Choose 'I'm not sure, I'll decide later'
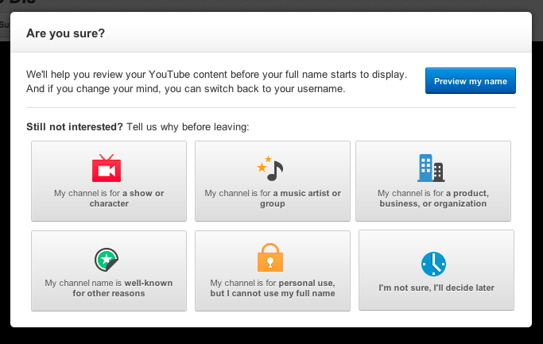 coord(436,288)
